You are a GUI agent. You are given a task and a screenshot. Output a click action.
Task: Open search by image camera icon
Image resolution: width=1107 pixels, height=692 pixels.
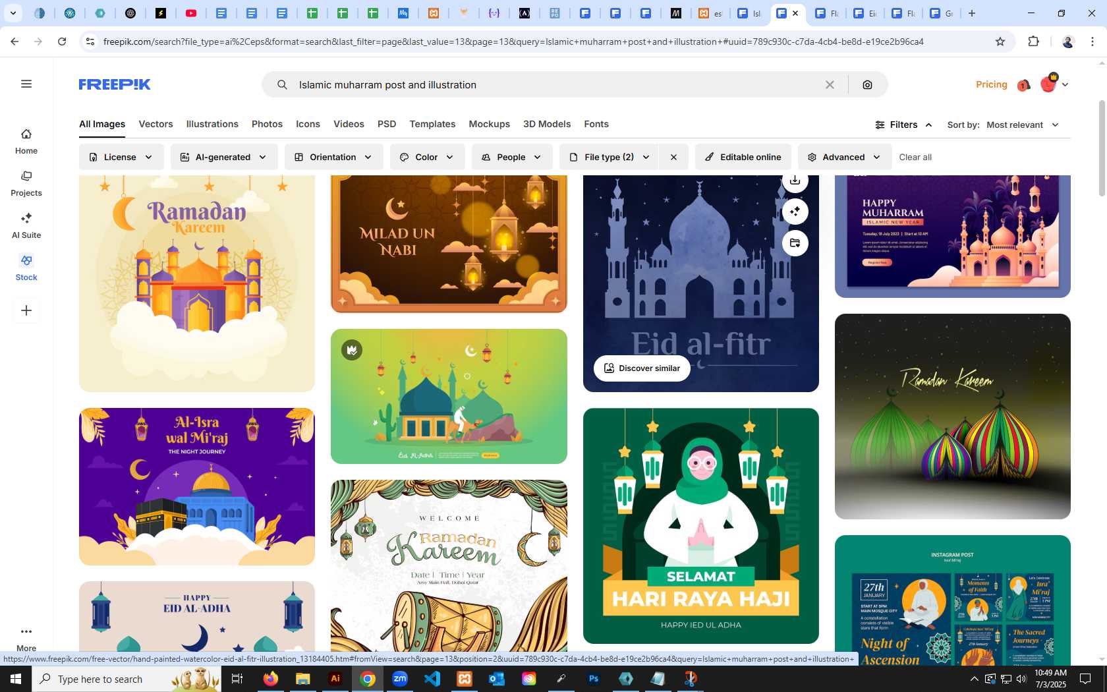867,84
